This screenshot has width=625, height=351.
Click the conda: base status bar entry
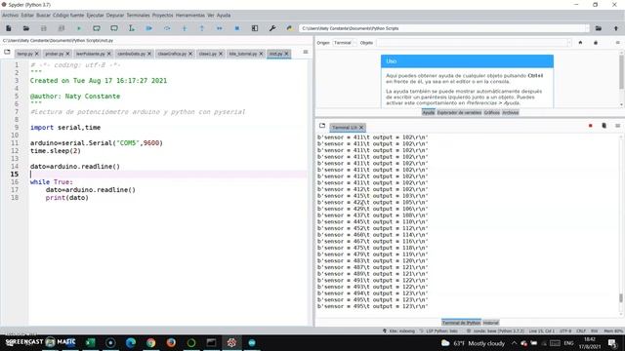pyautogui.click(x=495, y=331)
